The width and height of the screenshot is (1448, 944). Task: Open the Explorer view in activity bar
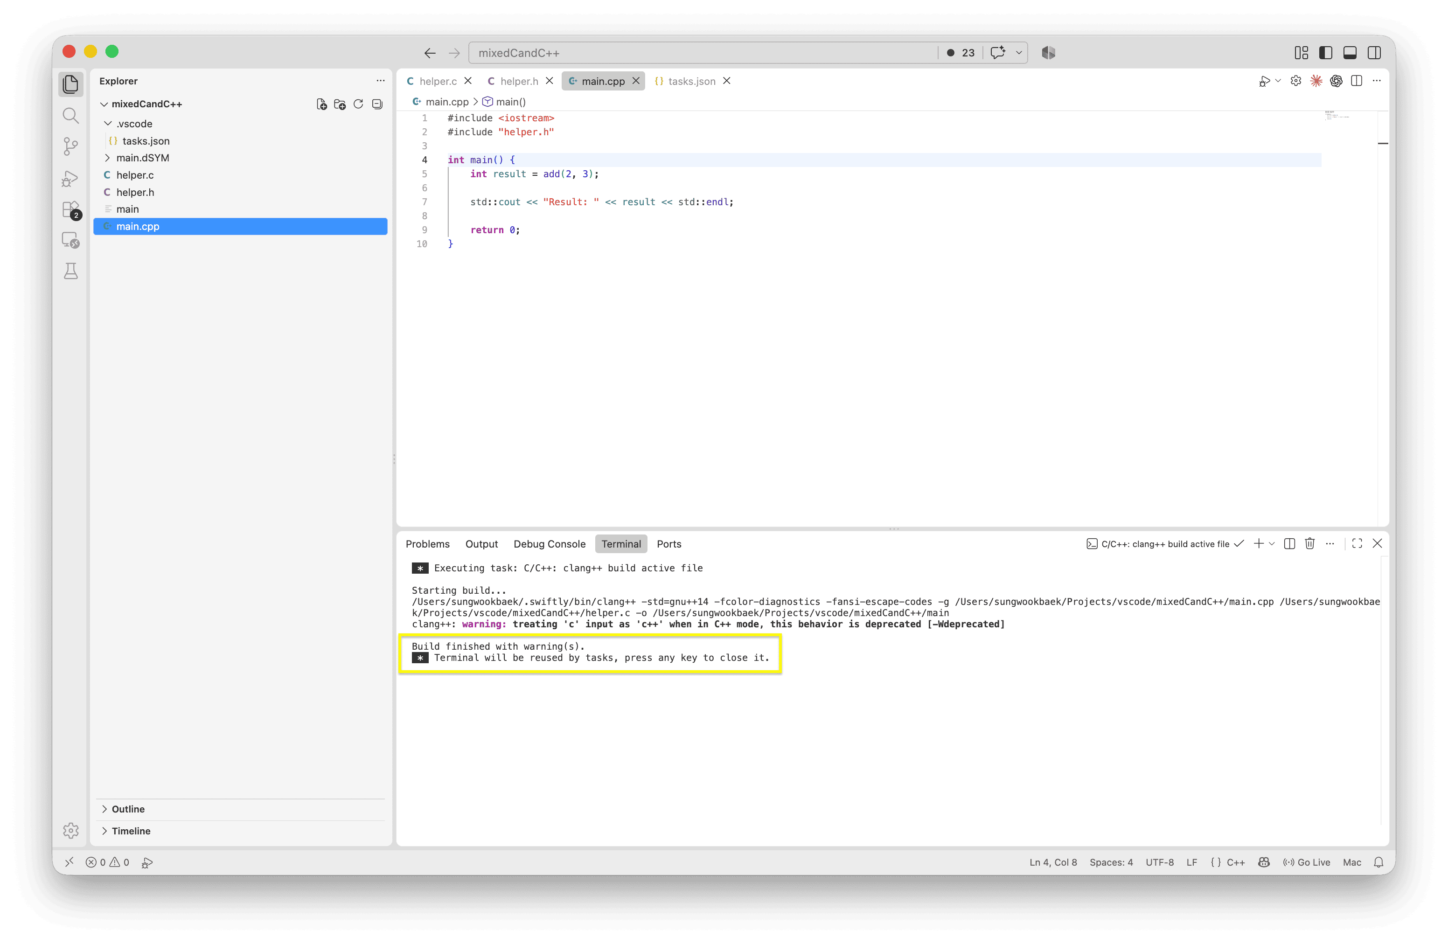coord(70,84)
